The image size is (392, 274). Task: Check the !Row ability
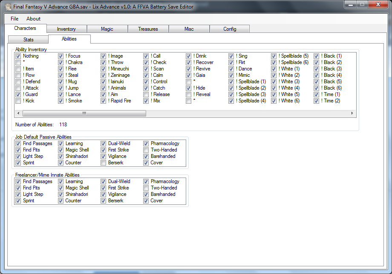18,75
